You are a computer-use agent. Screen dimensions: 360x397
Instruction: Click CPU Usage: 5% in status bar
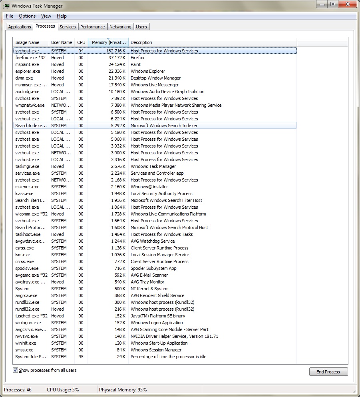63,390
